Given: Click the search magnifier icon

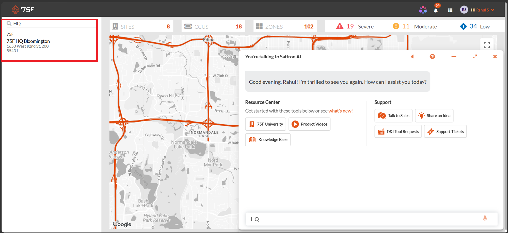Looking at the screenshot, I should coord(9,24).
